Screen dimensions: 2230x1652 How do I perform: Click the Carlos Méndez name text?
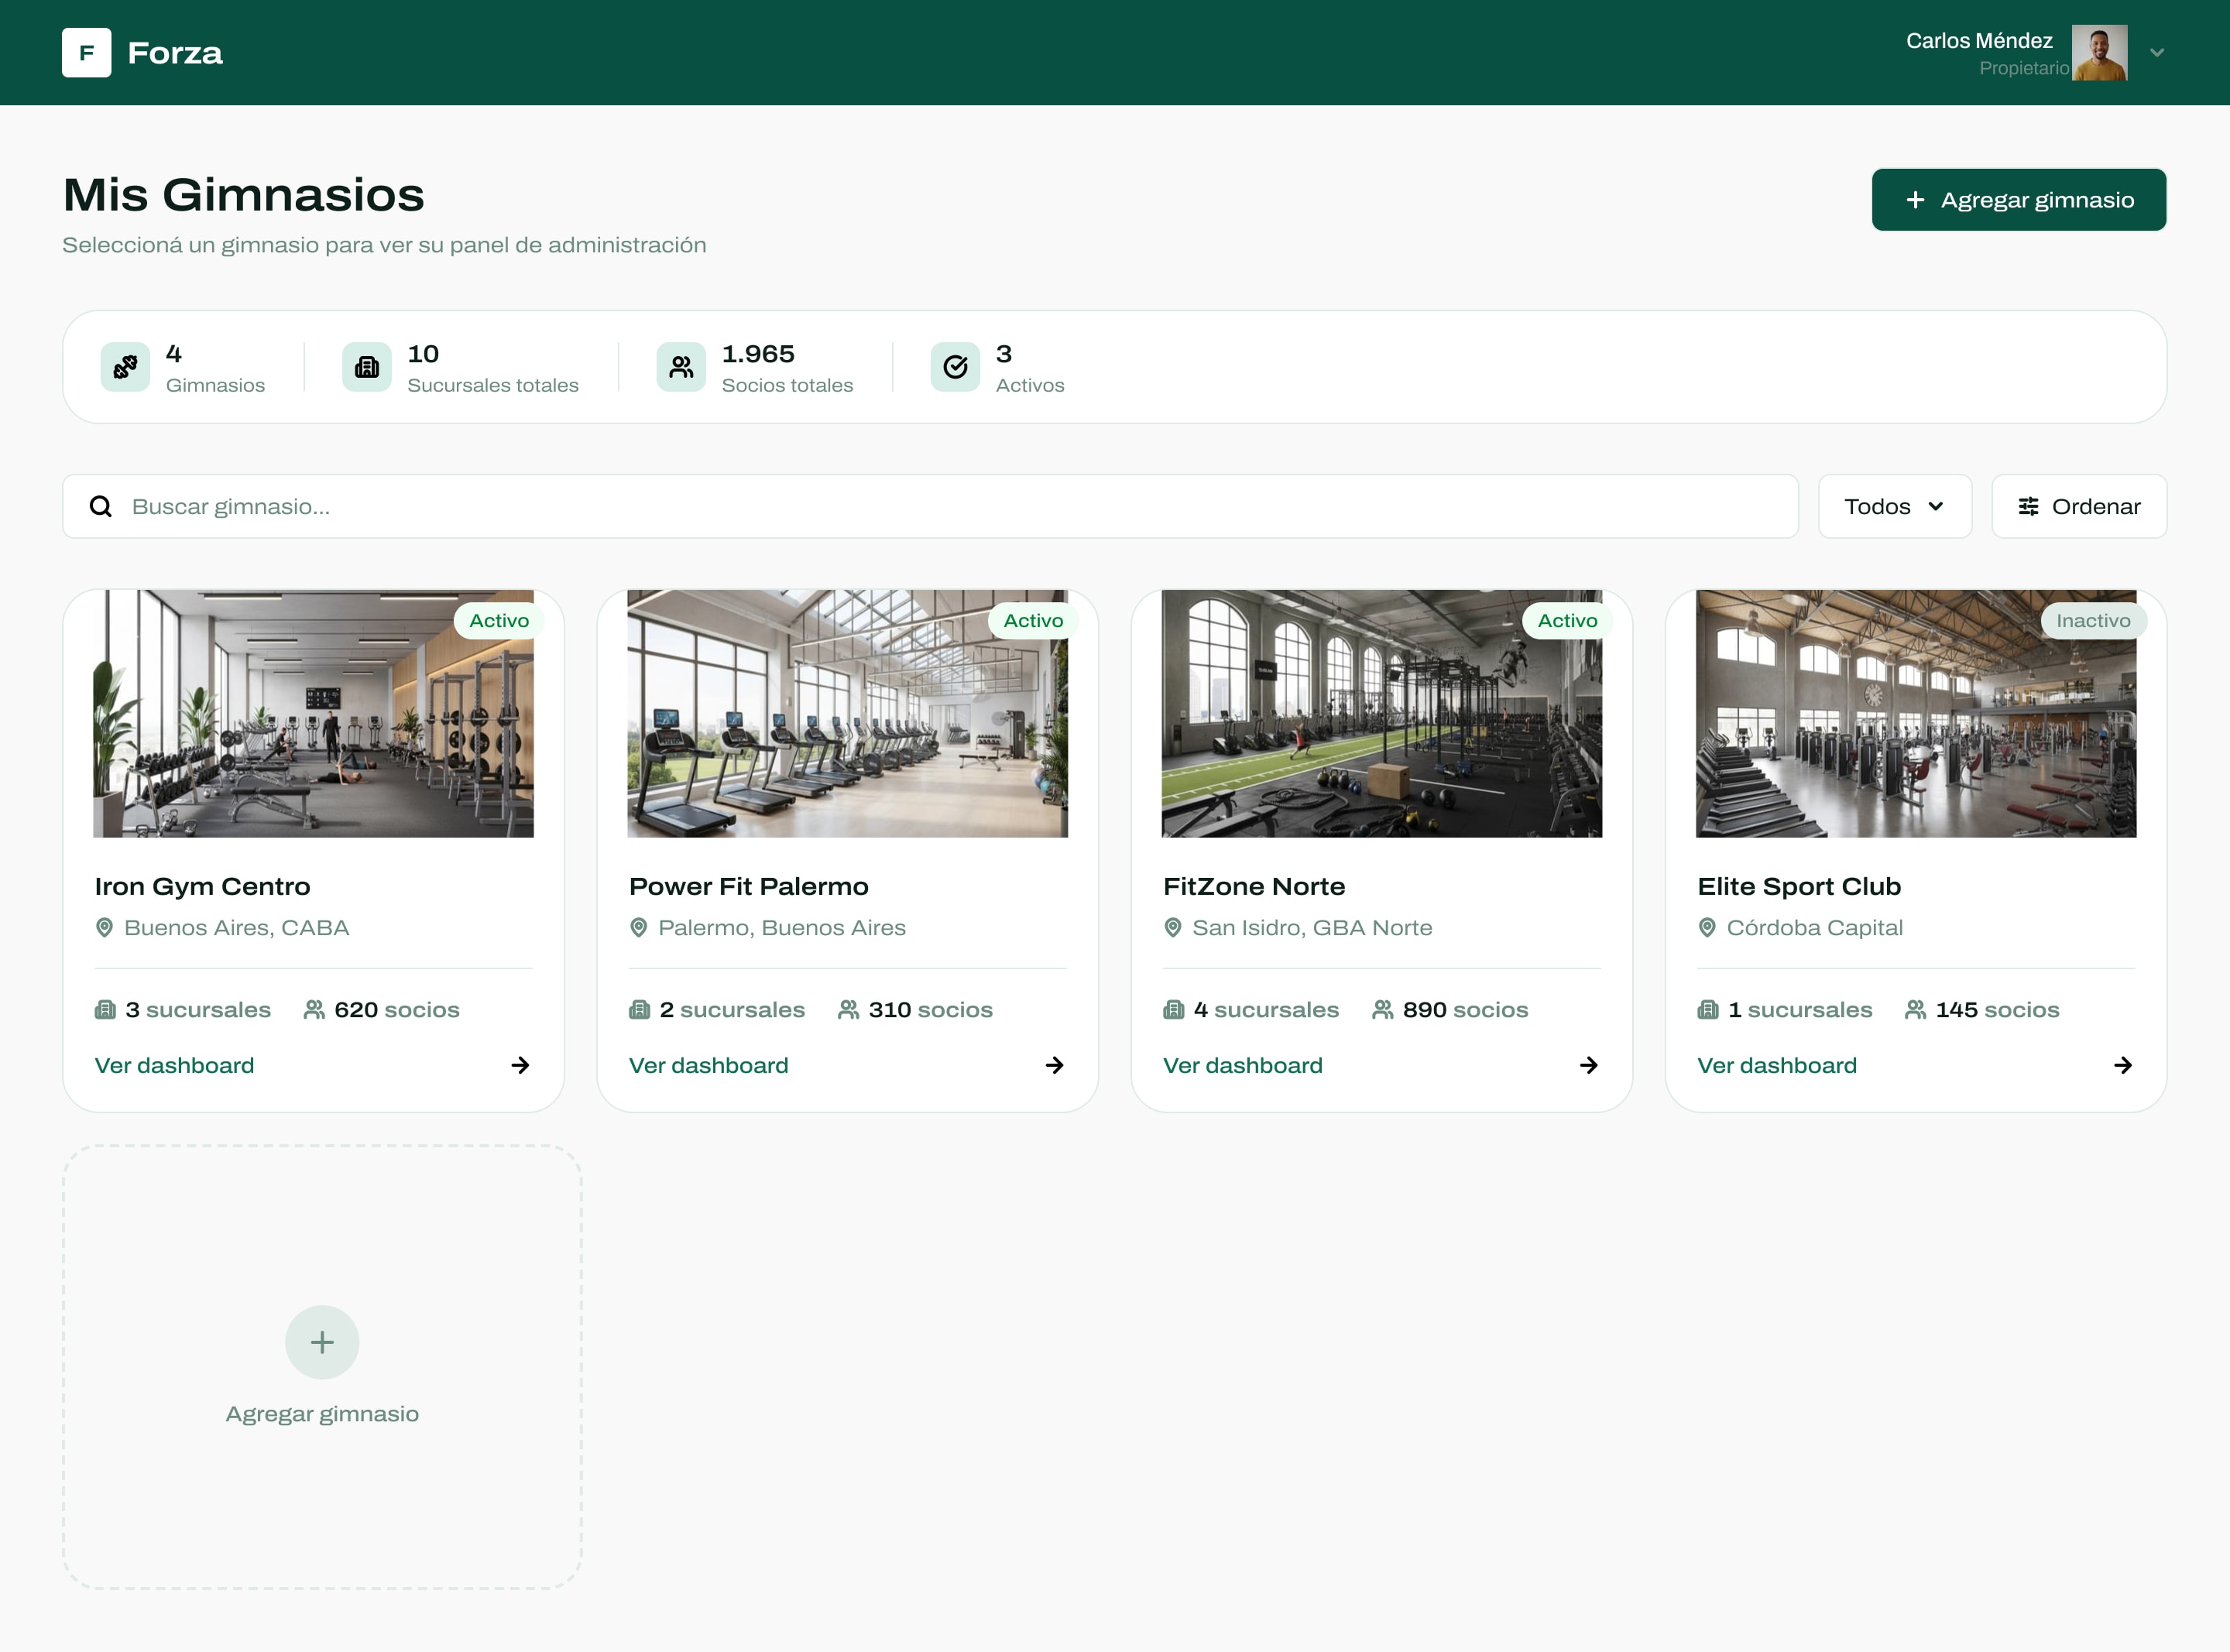click(1978, 40)
